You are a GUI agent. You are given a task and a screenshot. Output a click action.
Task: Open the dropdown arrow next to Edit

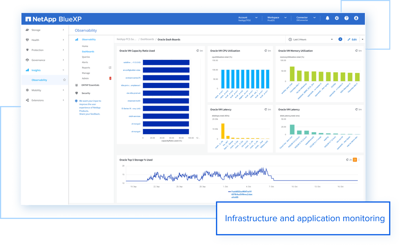[362, 39]
